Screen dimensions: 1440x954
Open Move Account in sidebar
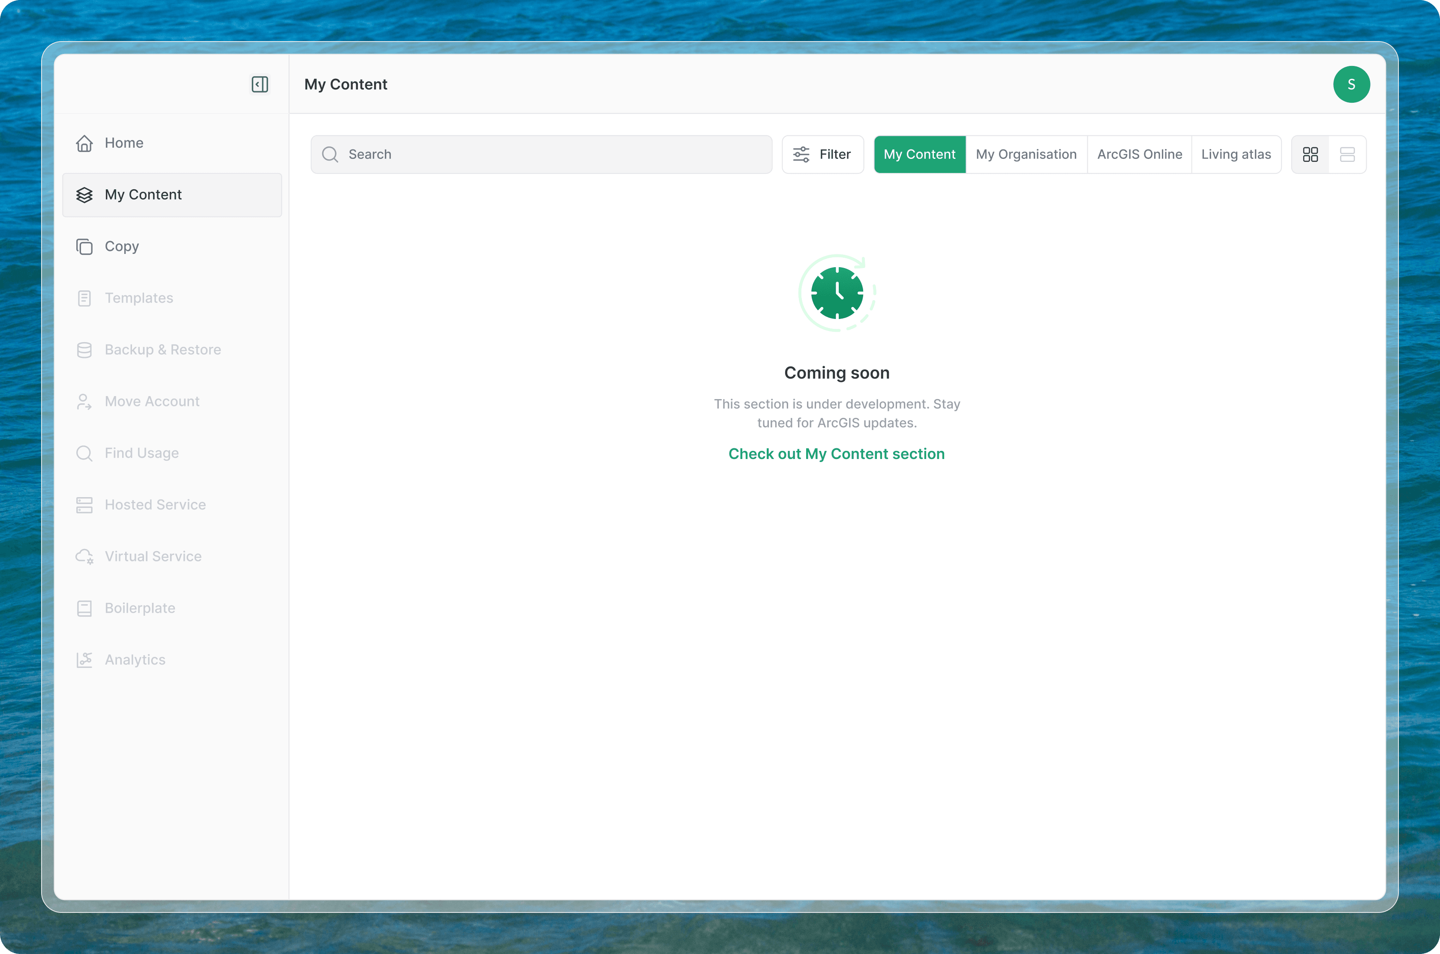[x=152, y=402]
